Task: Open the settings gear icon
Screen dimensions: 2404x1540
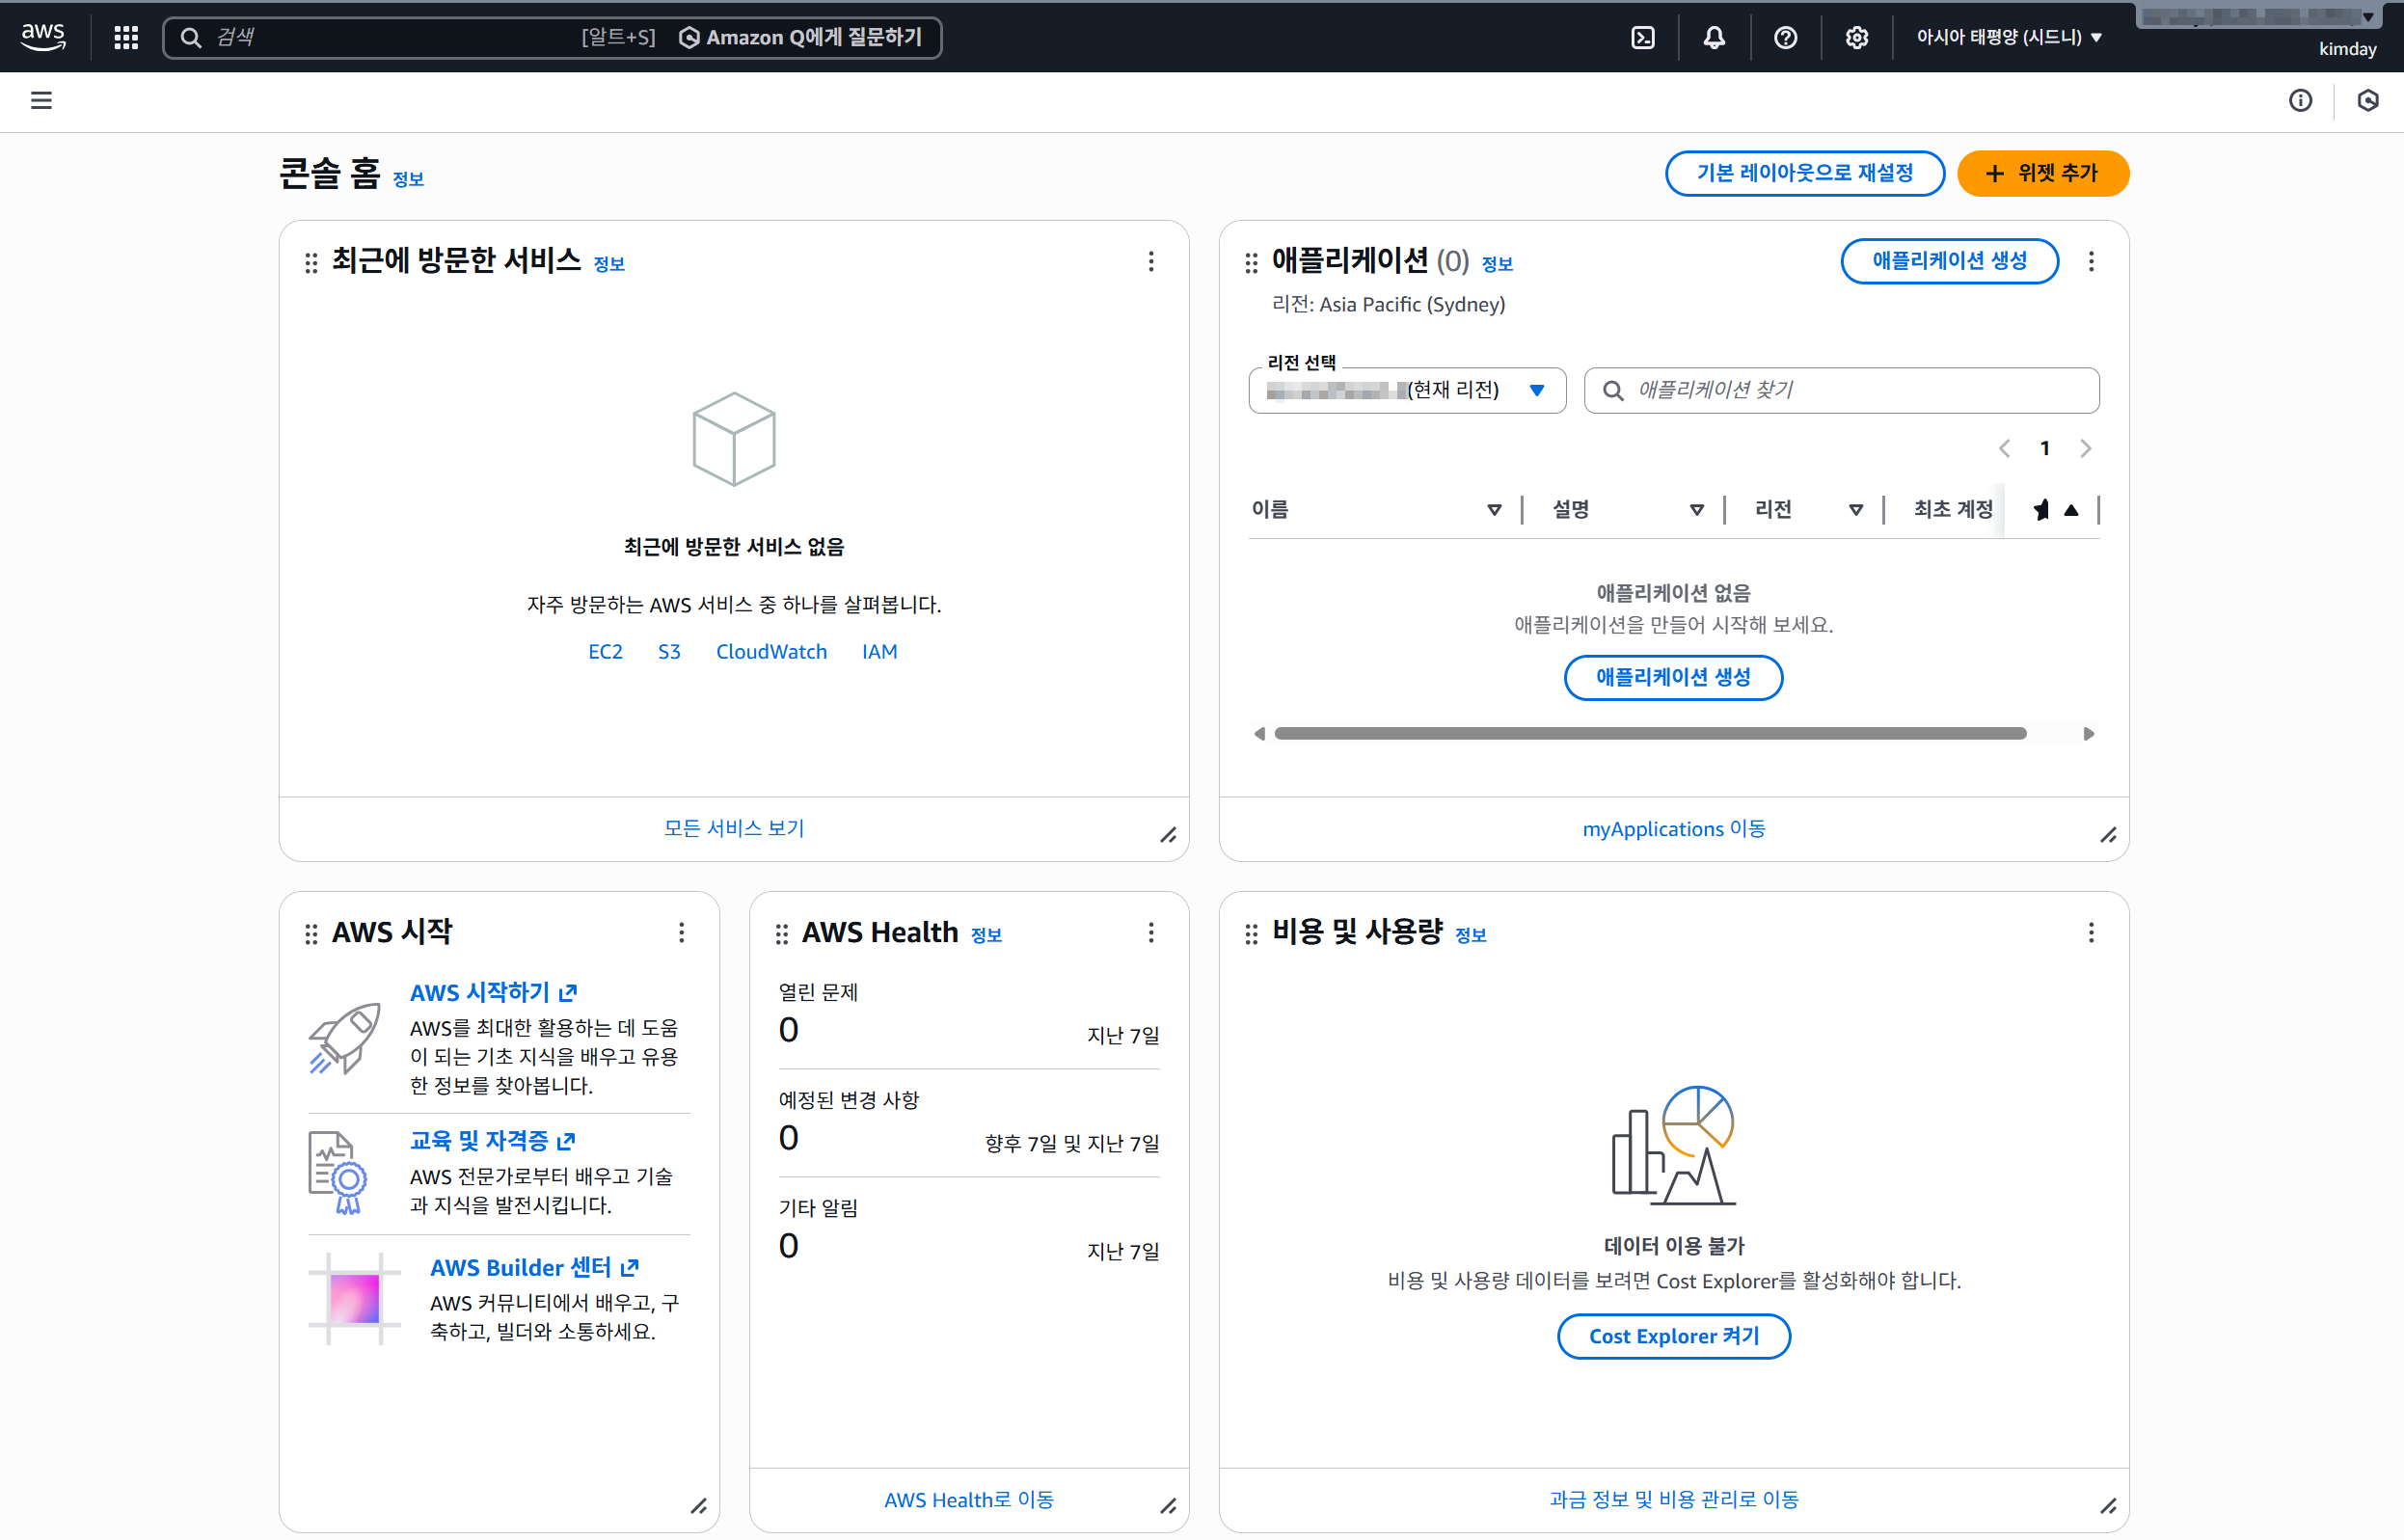Action: (1856, 37)
